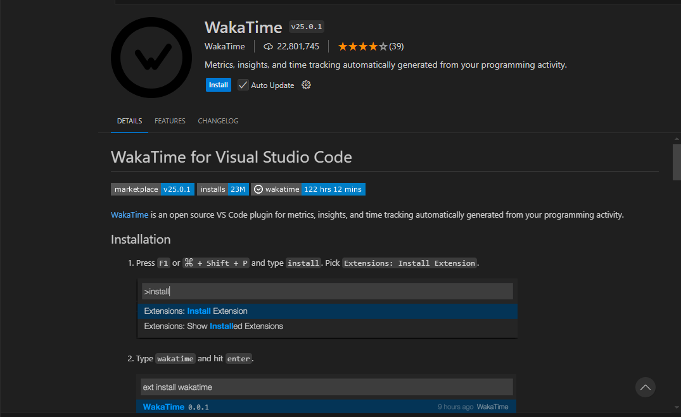Screen dimensions: 681x417
Task: Click 'Extensions: Show Installed Extensions' row
Action: (328, 327)
